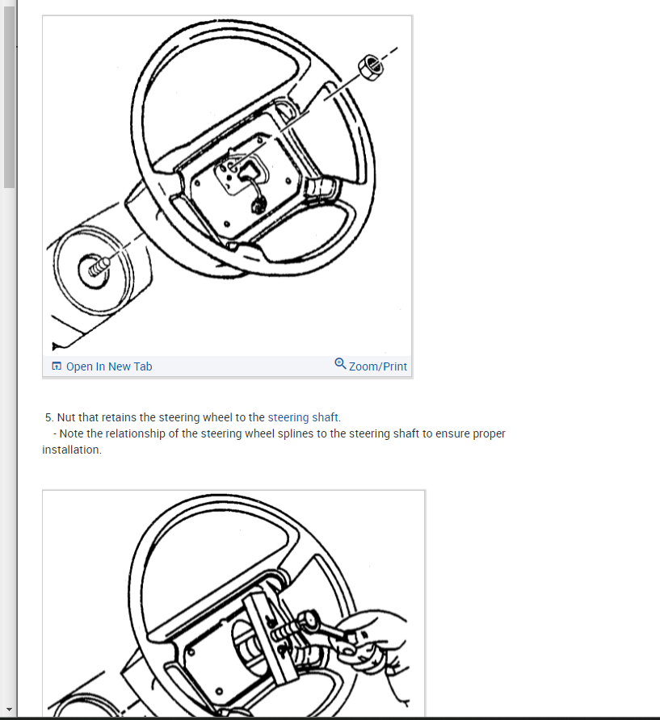This screenshot has height=720, width=660.
Task: Click the black arrow marker in the first diagram corner
Action: pos(57,346)
